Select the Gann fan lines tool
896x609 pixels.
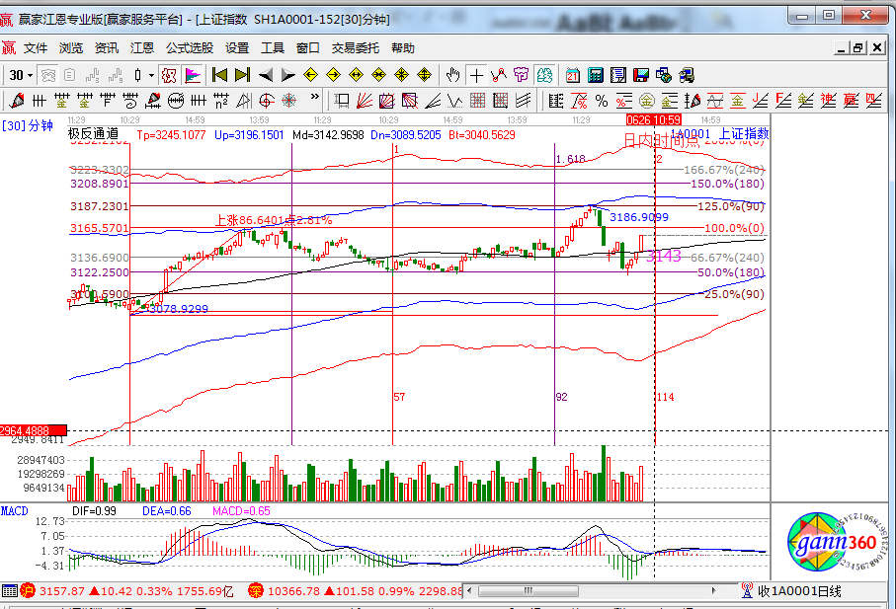364,101
